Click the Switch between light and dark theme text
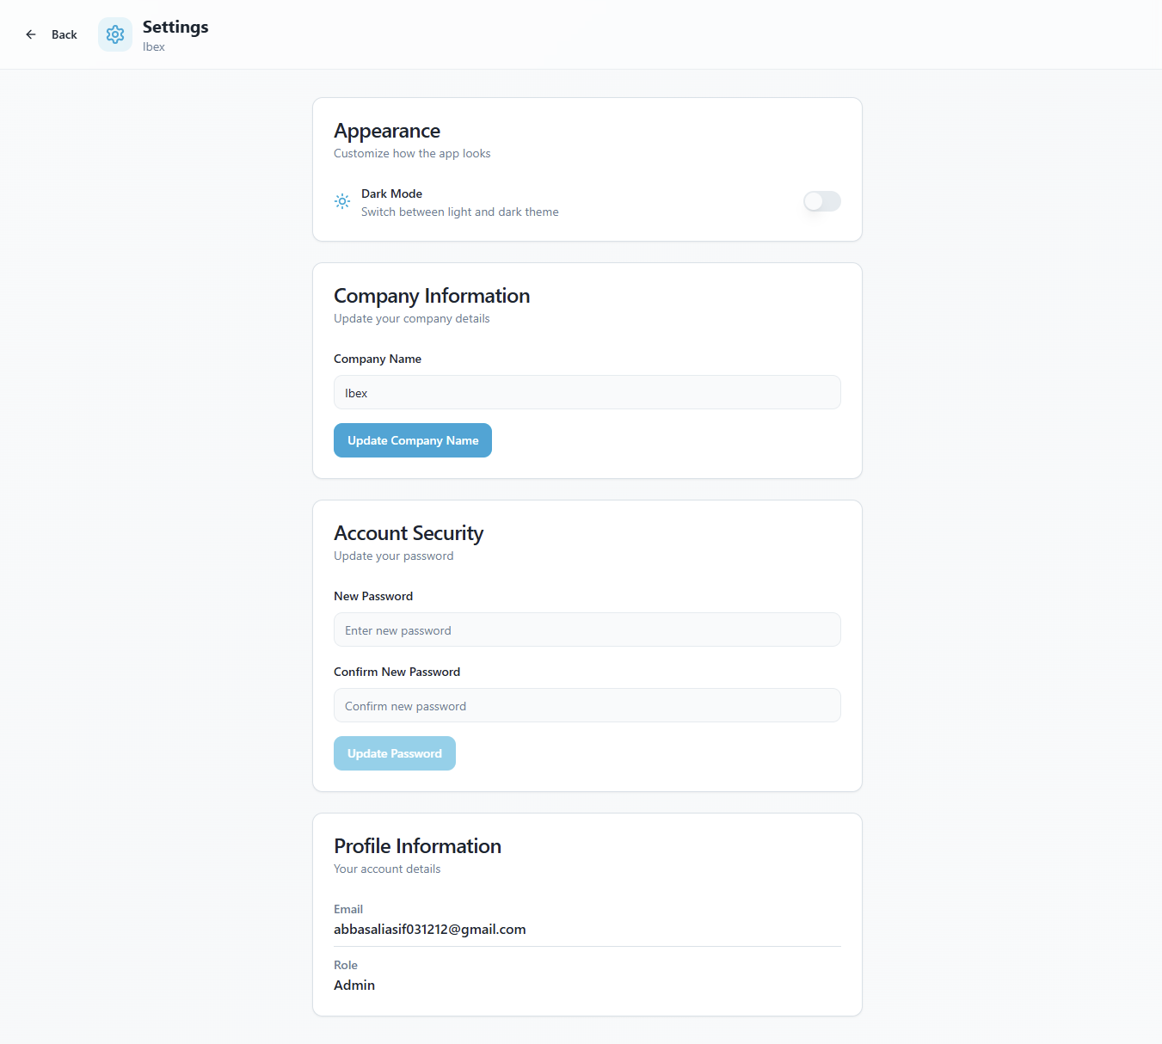The image size is (1162, 1044). 459,212
